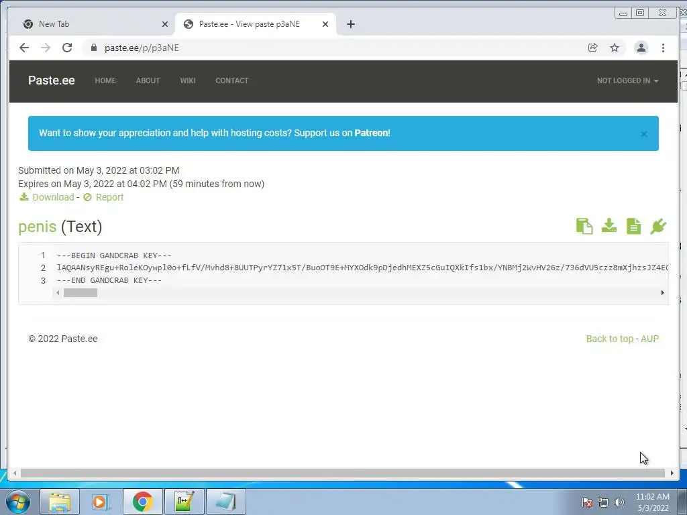Viewport: 687px width, 515px height.
Task: Open the HOME menu item
Action: pos(105,80)
